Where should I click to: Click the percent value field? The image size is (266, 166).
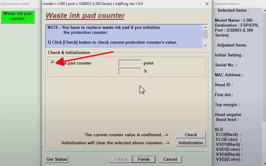130,71
